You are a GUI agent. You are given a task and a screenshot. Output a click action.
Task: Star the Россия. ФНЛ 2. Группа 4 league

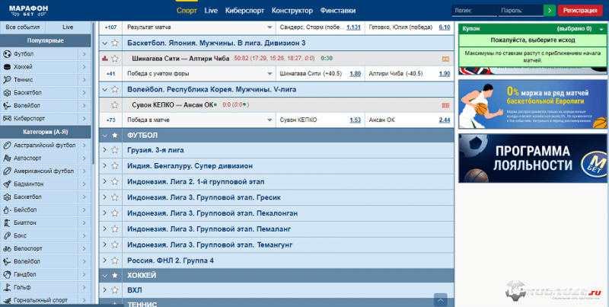(x=116, y=261)
